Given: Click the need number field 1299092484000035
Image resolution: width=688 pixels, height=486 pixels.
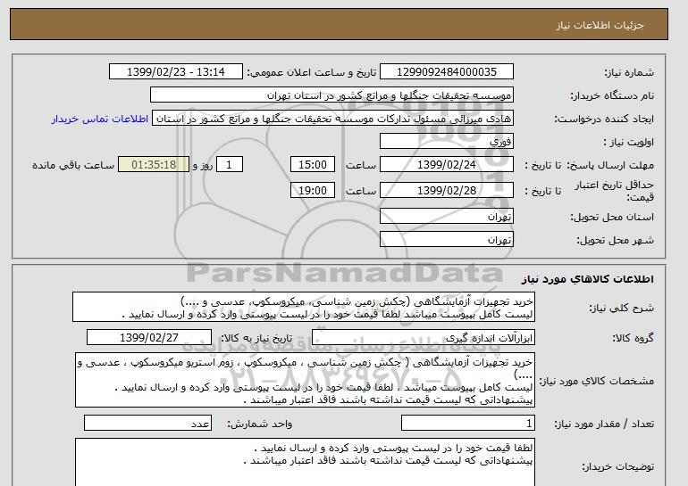Looking at the screenshot, I should pos(447,72).
